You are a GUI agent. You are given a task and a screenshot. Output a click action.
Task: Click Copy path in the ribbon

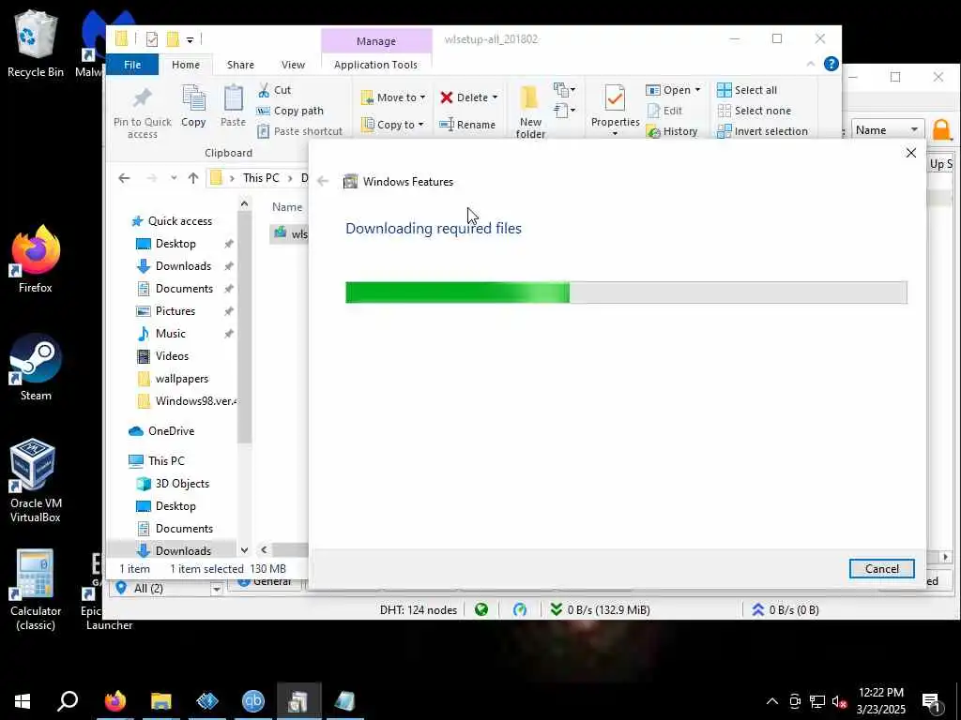click(290, 111)
